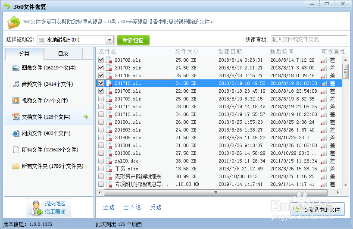Click the drive icon in driver selector
Viewport: 353px width, 229px height.
(x=42, y=40)
